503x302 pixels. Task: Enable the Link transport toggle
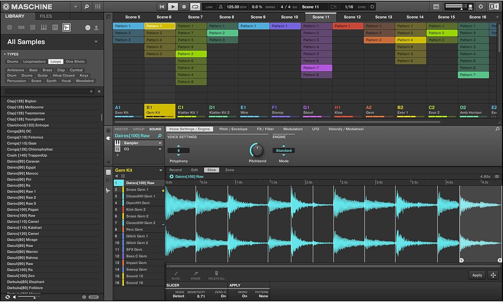click(209, 6)
